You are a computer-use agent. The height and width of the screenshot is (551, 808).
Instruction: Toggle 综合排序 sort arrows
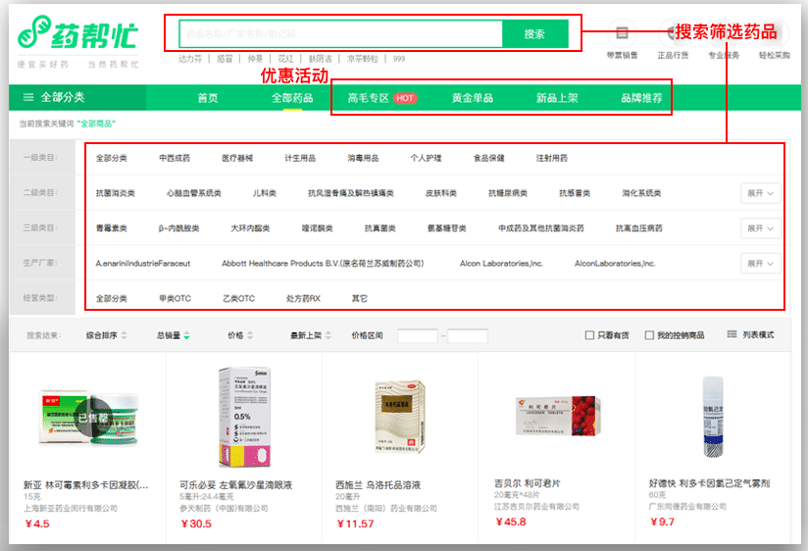click(124, 335)
